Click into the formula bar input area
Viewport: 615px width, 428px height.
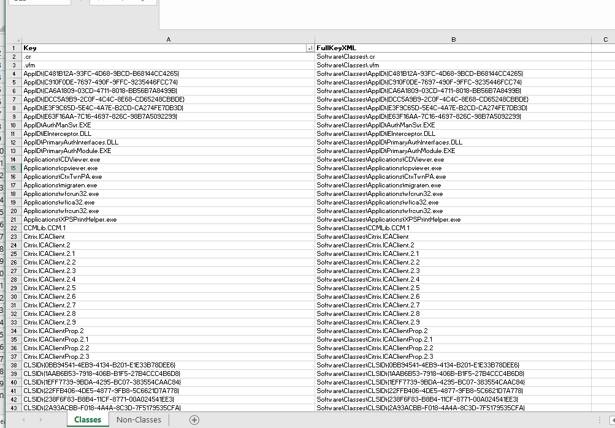(387, 15)
